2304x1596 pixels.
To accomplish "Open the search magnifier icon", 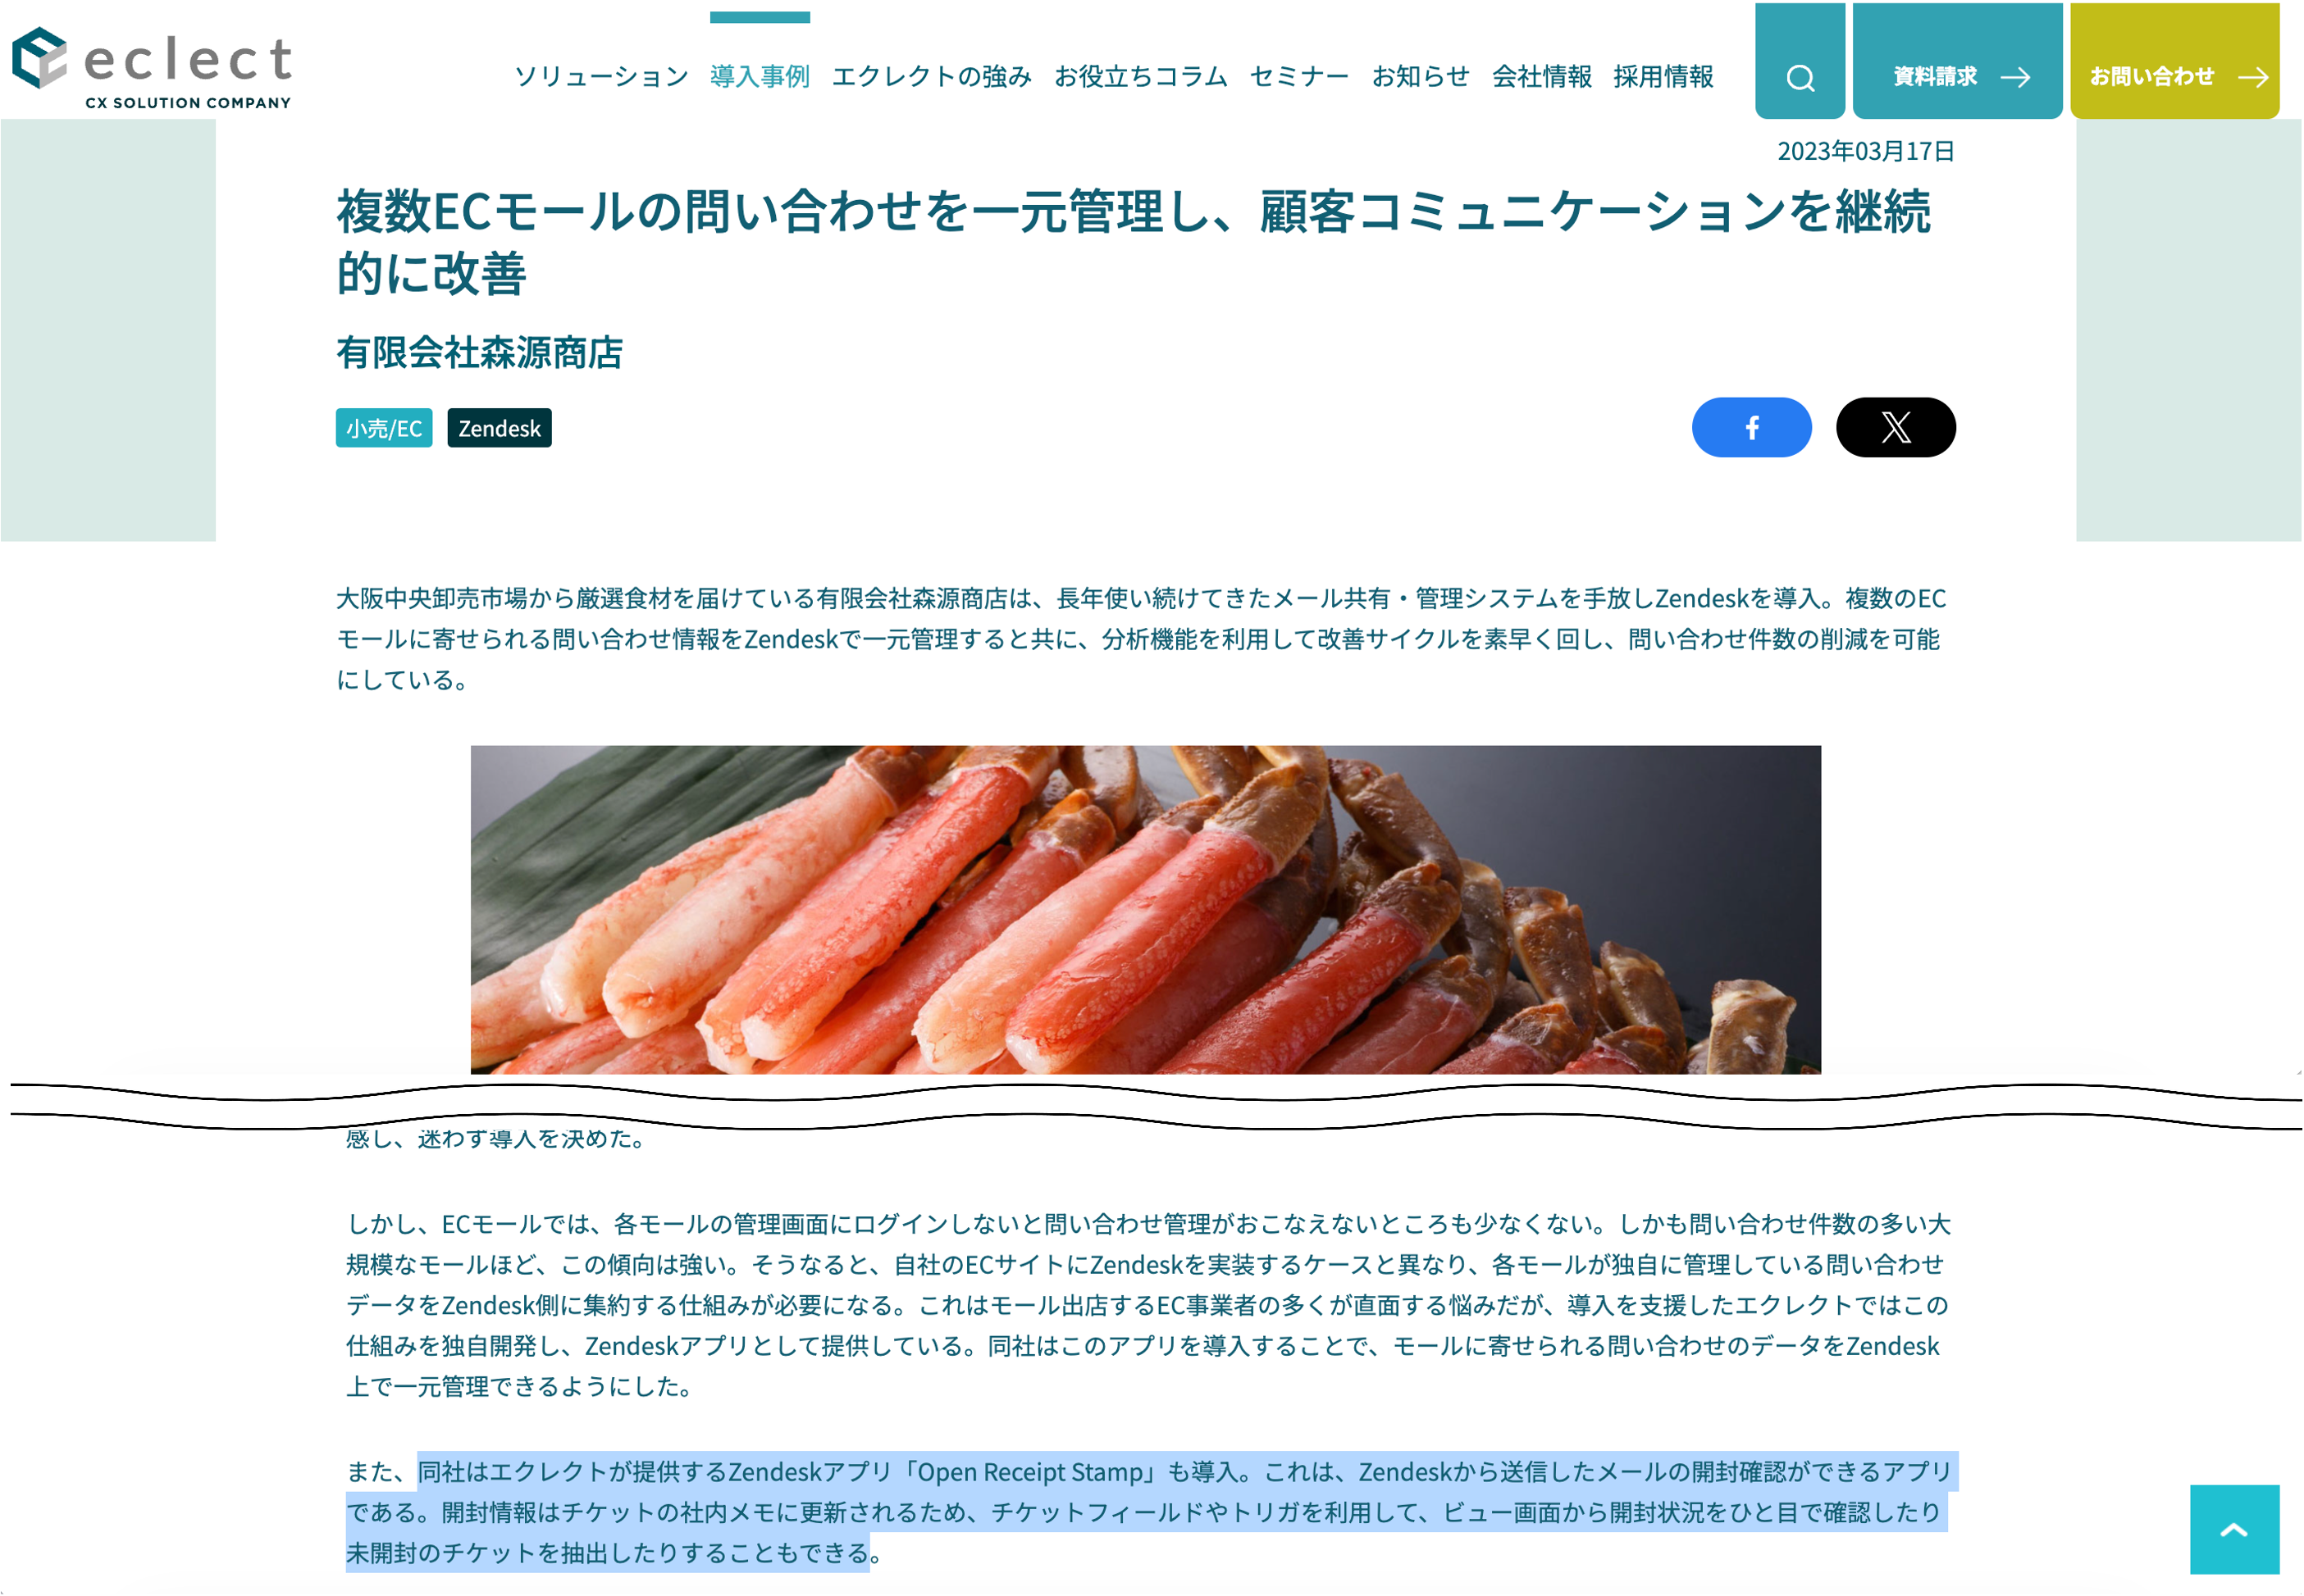I will 1800,77.
